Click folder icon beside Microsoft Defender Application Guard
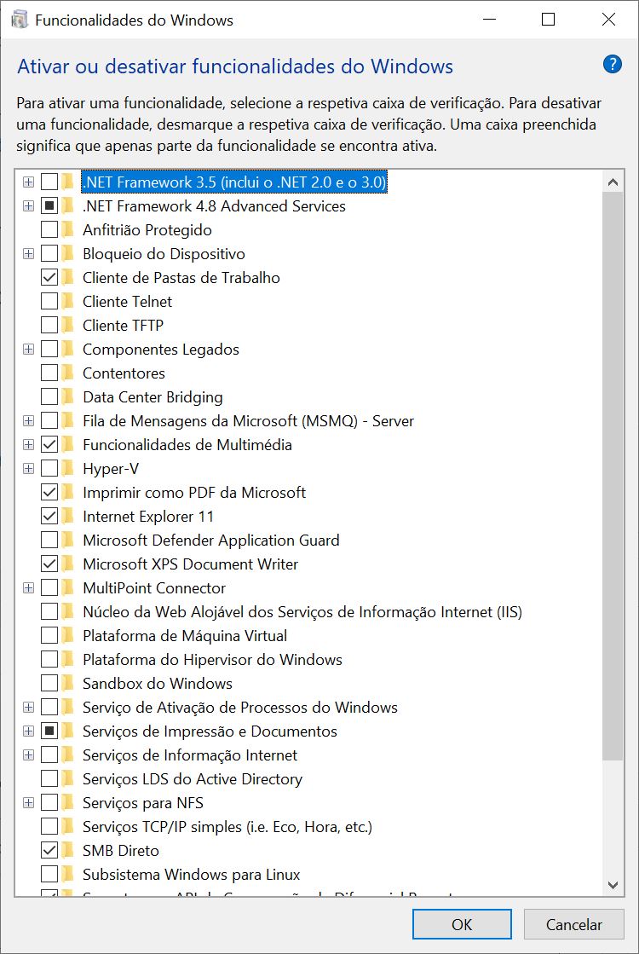The height and width of the screenshot is (954, 639). tap(66, 541)
